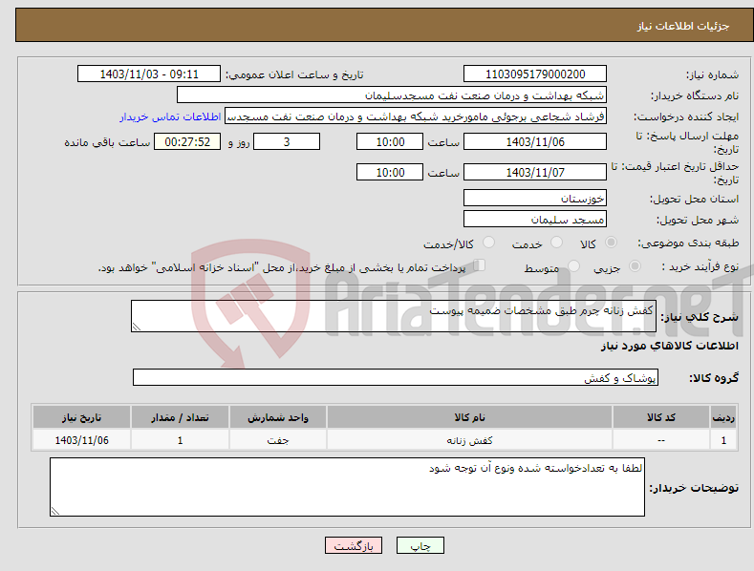Click the resize handle of description textarea
Screen dimensions: 754x571
click(137, 327)
